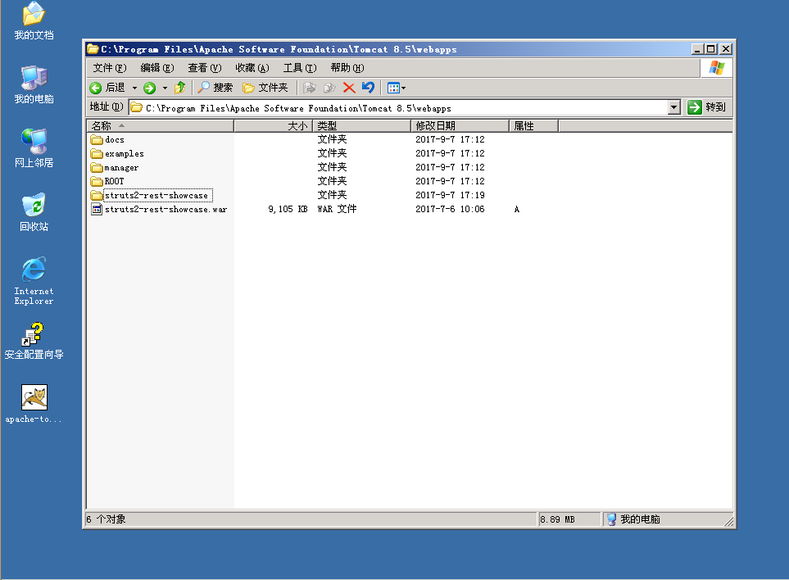Sort by the 类型 column header
Screen dimensions: 789x580
pos(362,126)
